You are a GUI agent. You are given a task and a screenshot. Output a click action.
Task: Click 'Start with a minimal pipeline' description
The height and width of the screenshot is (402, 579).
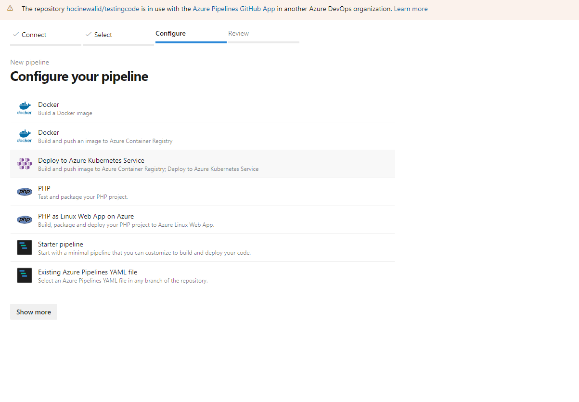point(144,253)
